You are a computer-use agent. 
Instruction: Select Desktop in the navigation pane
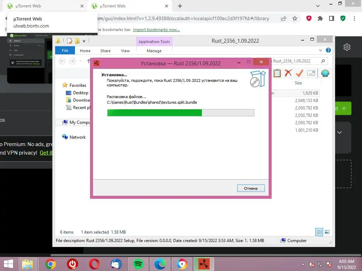[x=77, y=93]
